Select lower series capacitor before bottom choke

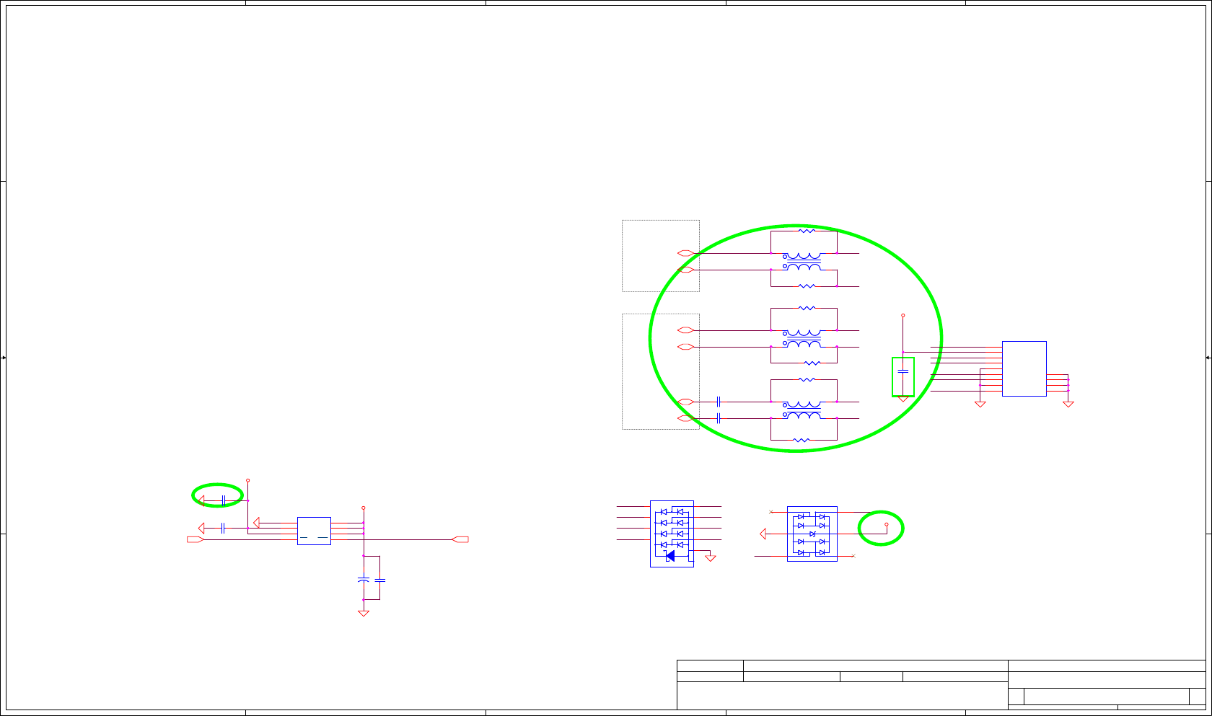(x=719, y=418)
